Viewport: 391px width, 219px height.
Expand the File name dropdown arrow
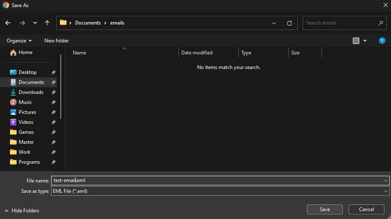click(386, 181)
